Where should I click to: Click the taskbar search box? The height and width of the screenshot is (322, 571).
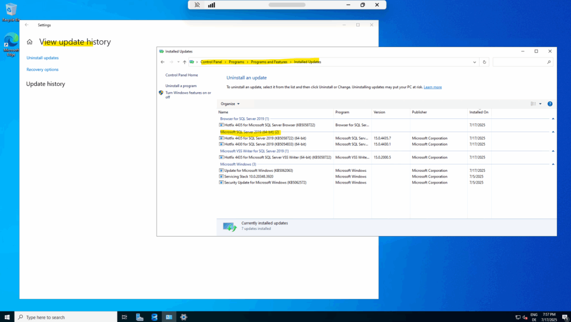(66, 317)
